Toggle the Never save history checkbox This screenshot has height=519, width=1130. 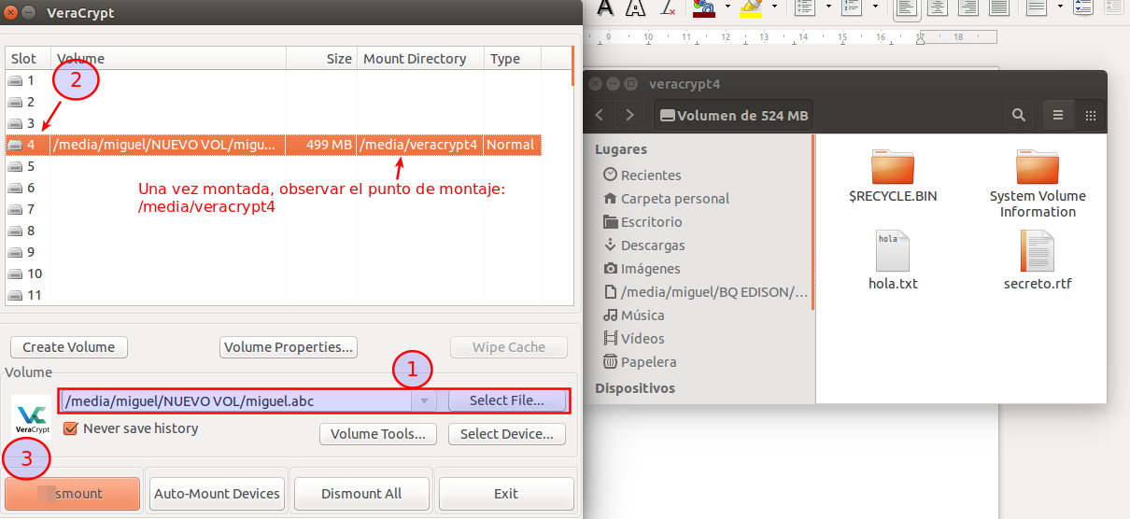click(x=69, y=428)
